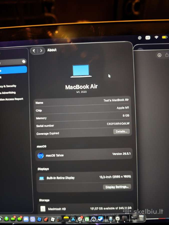Open the Access Report sidebar item
The image size is (169, 225).
(12, 99)
